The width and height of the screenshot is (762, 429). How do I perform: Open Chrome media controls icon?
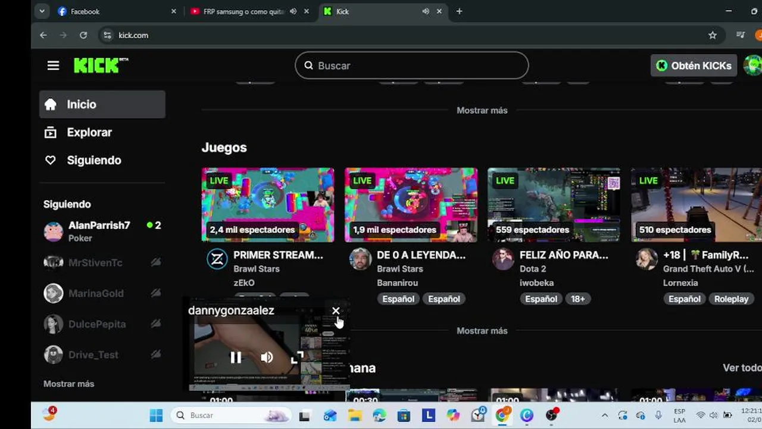tap(741, 35)
